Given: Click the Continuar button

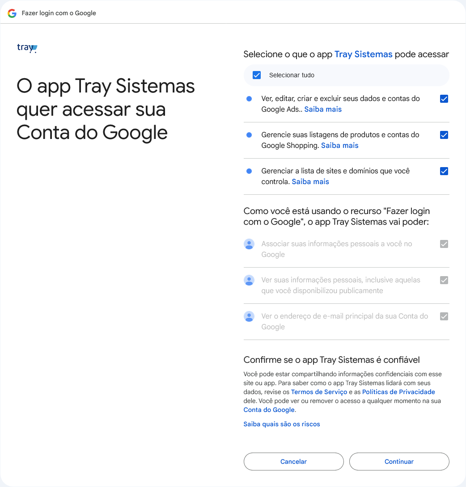Looking at the screenshot, I should pyautogui.click(x=399, y=462).
